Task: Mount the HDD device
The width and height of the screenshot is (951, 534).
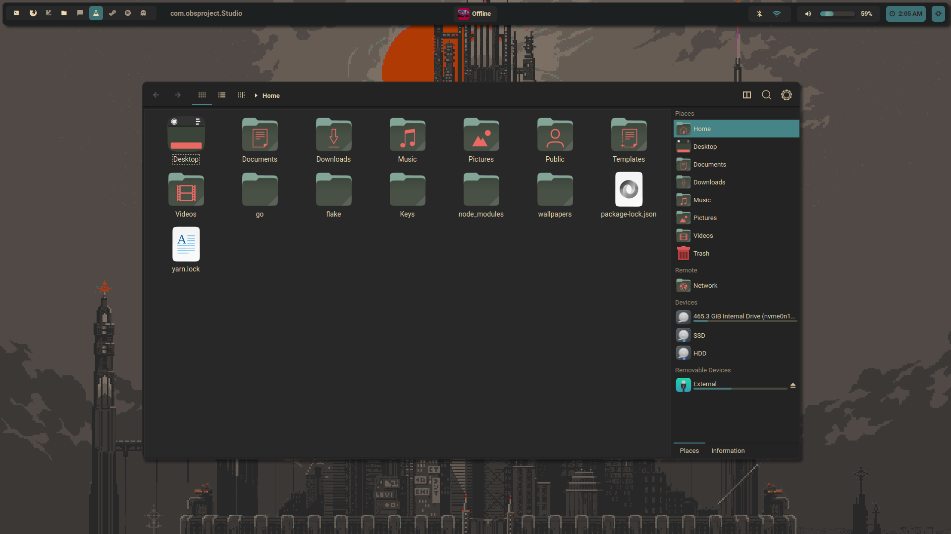Action: (x=736, y=353)
